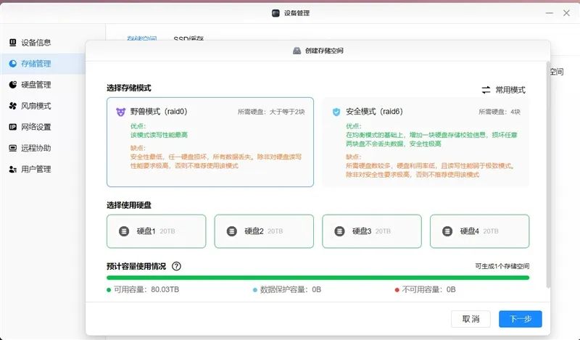Open 远程协助 sidebar entry

coord(36,148)
